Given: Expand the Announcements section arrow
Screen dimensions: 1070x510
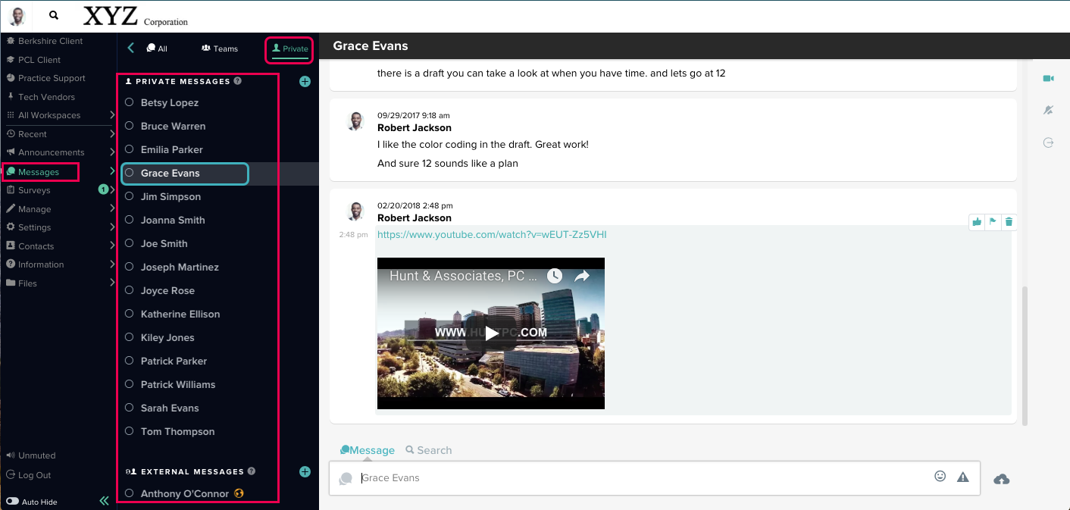Looking at the screenshot, I should point(112,152).
